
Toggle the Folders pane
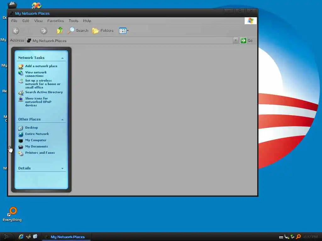pyautogui.click(x=103, y=30)
